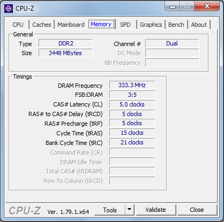The height and width of the screenshot is (222, 224).
Task: Show the Graphics tab
Action: (x=151, y=25)
